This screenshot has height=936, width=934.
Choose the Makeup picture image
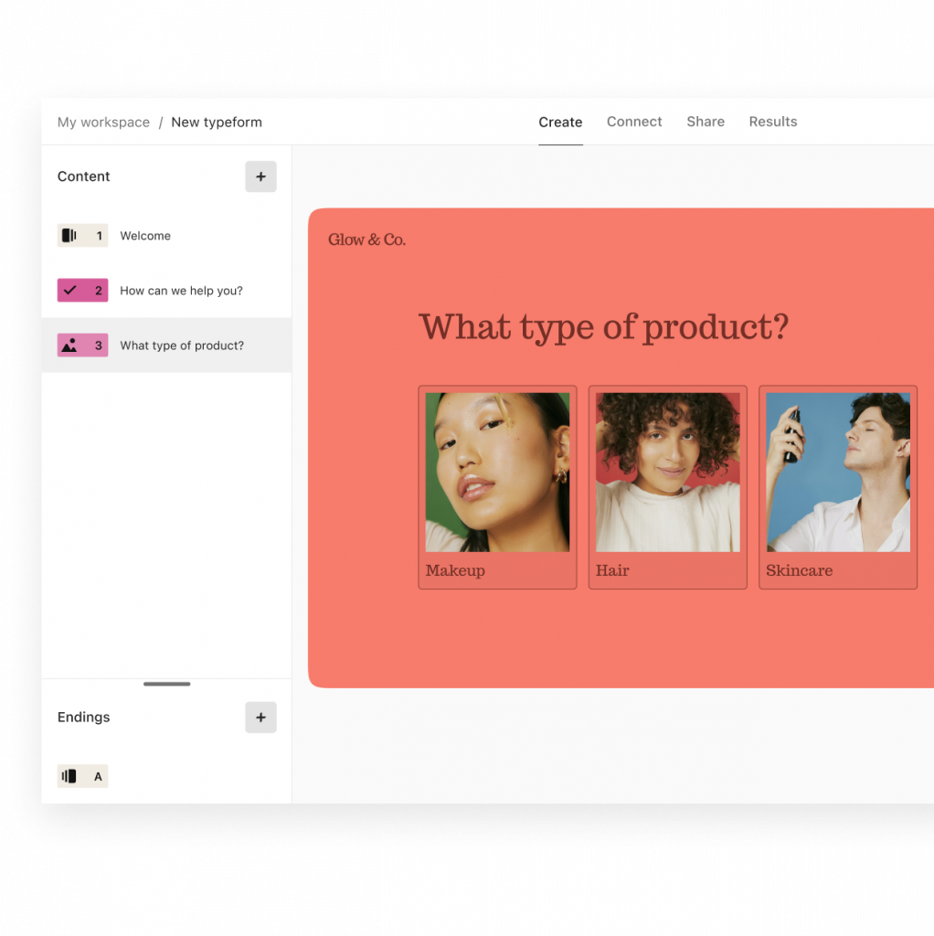coord(497,472)
